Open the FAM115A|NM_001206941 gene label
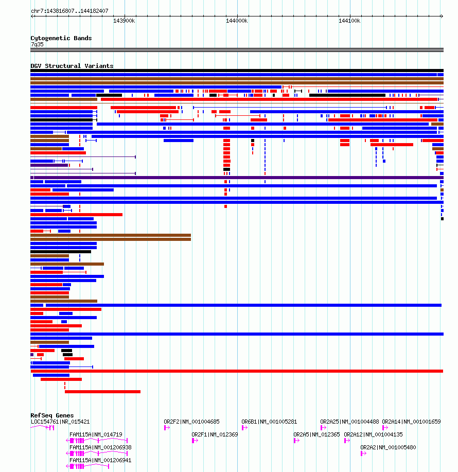The height and width of the screenshot is (472, 458). pyautogui.click(x=100, y=461)
